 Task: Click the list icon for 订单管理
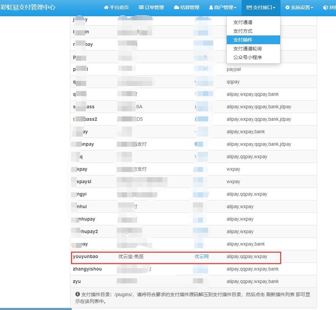[x=141, y=7]
